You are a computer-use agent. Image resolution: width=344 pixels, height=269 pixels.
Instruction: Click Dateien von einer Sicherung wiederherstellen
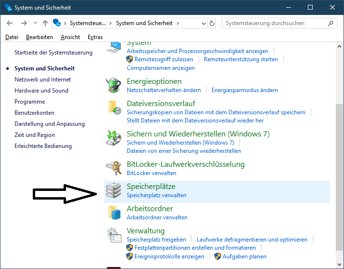[x=184, y=151]
